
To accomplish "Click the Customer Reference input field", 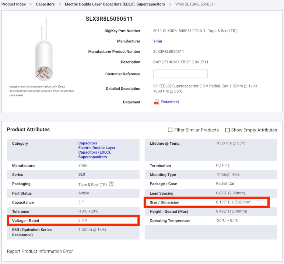I will pyautogui.click(x=180, y=74).
